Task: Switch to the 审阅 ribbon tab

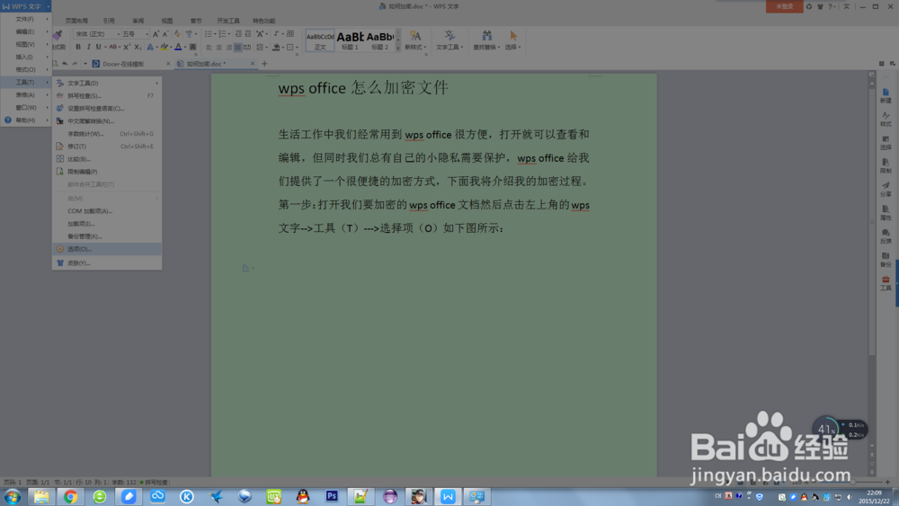Action: [x=138, y=21]
